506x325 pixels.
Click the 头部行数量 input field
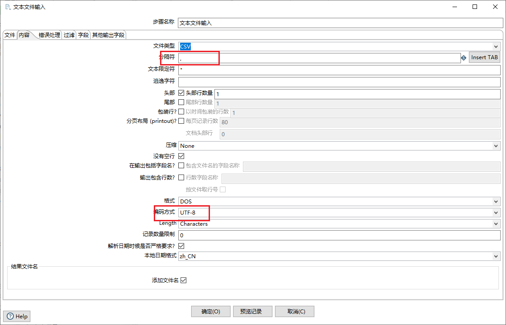click(x=357, y=94)
